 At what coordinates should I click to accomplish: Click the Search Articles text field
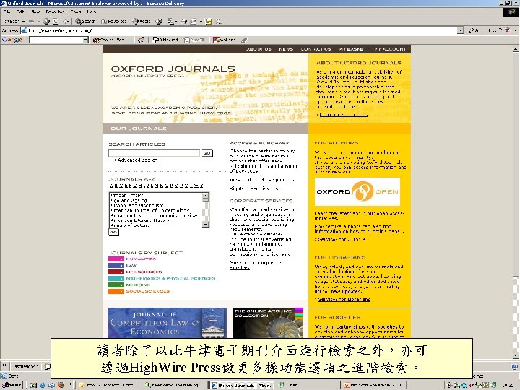(x=155, y=153)
